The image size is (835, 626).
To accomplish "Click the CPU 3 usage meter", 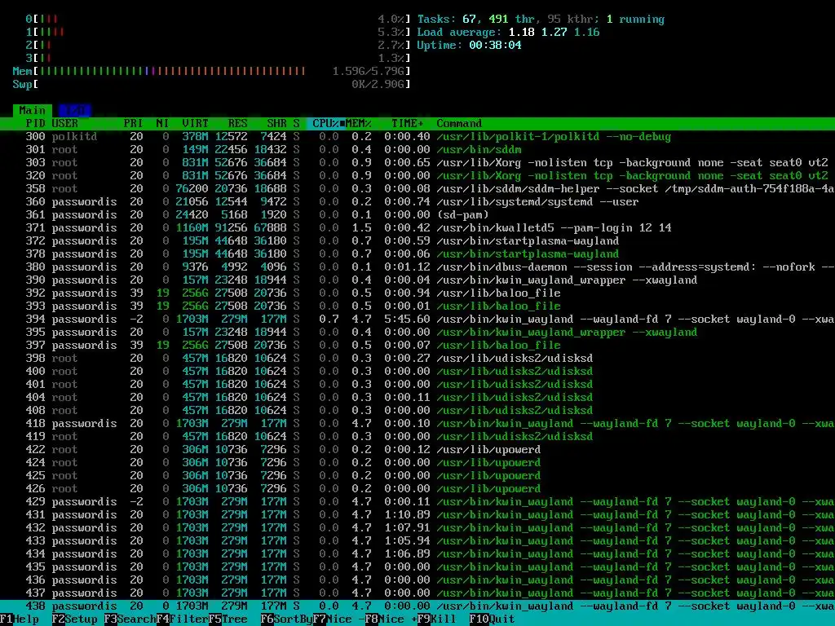I will pos(218,58).
